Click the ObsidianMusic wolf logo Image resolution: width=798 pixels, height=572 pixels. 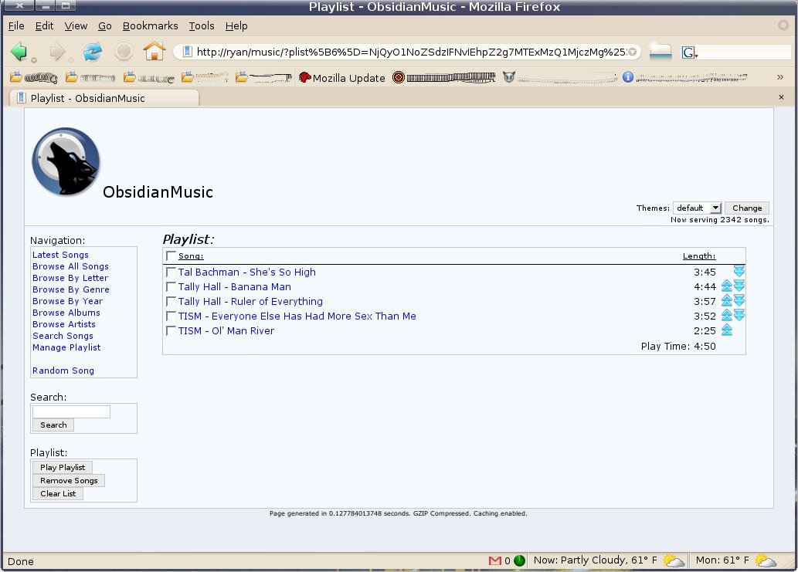coord(66,161)
